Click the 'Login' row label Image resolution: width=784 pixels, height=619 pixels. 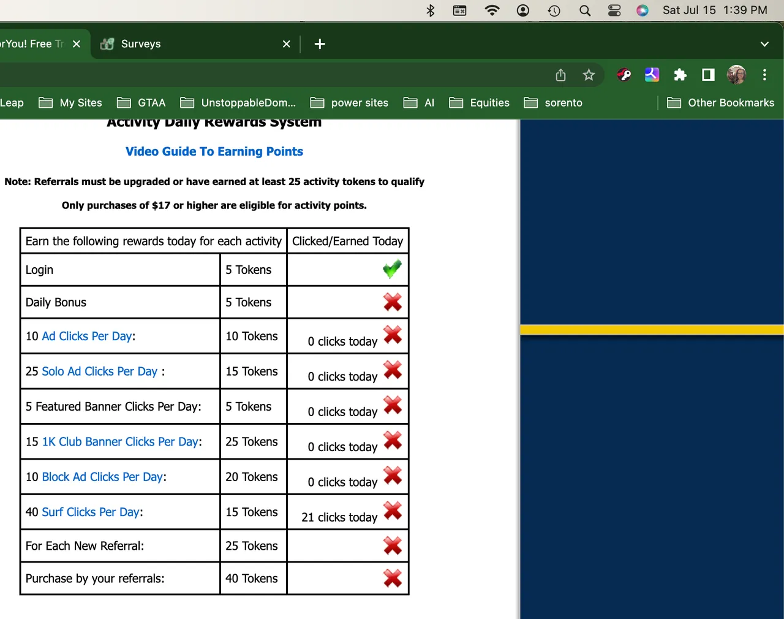[39, 270]
